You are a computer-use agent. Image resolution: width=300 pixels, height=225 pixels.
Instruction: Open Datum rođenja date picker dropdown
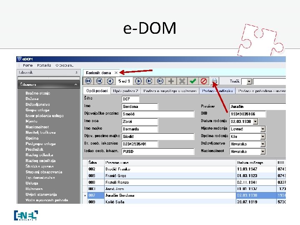point(255,122)
